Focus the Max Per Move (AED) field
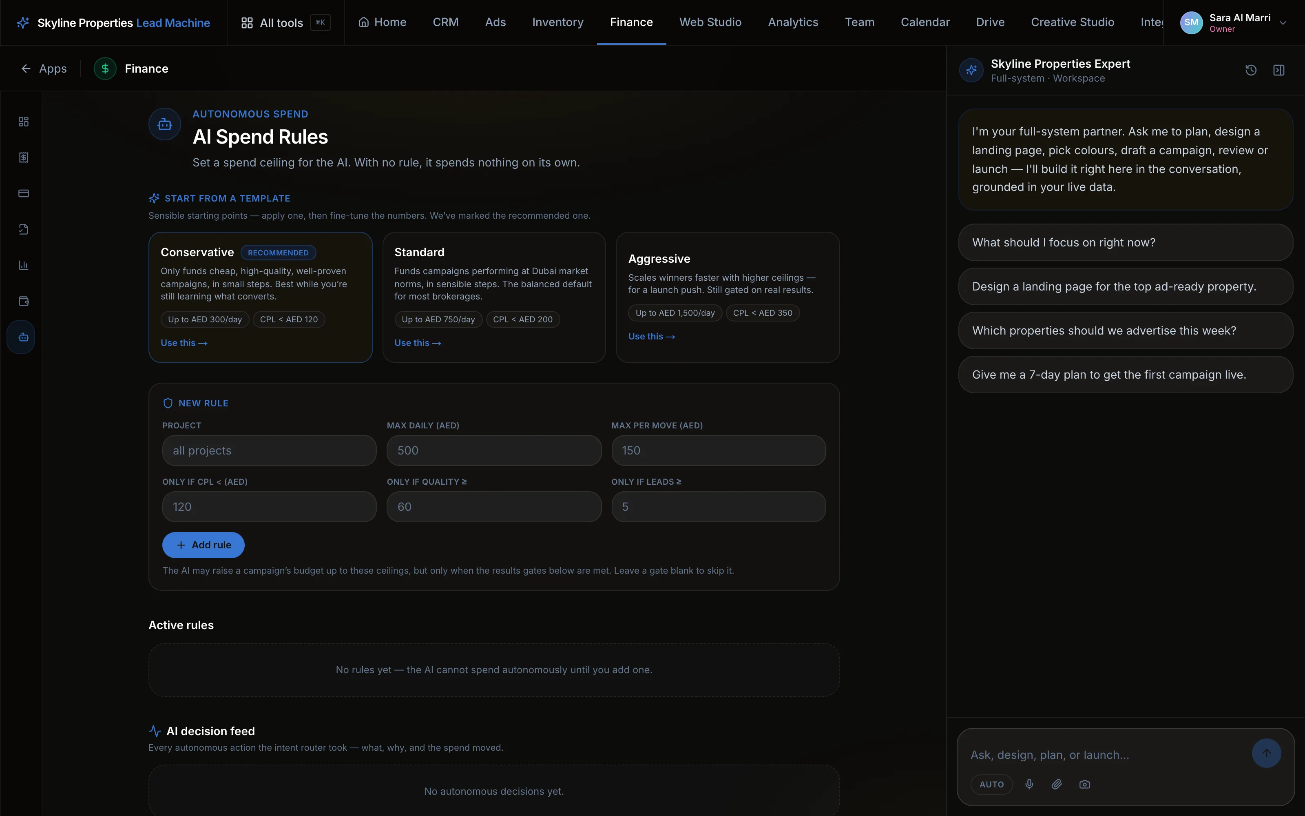 coord(718,450)
